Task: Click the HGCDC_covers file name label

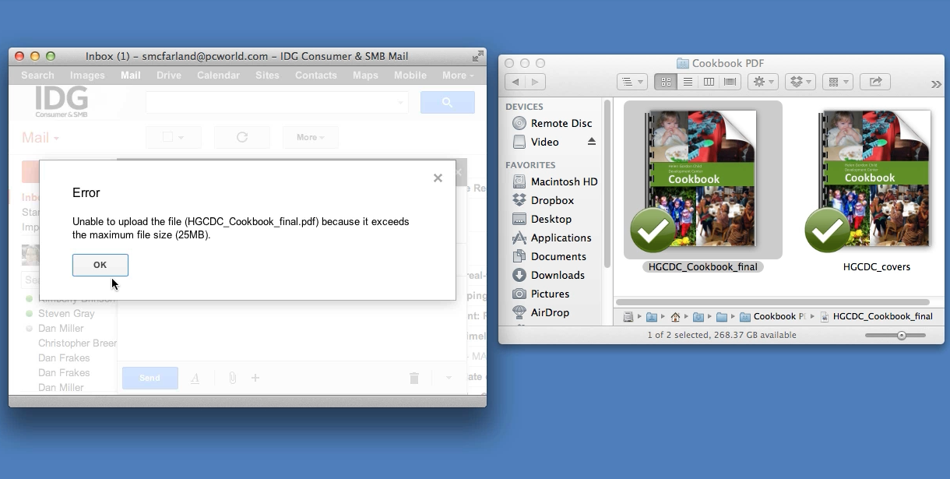Action: 877,266
